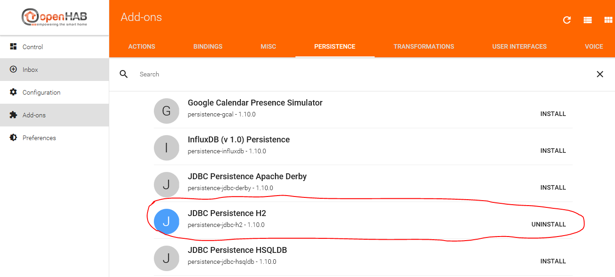Click the refresh icon in header

[x=567, y=20]
